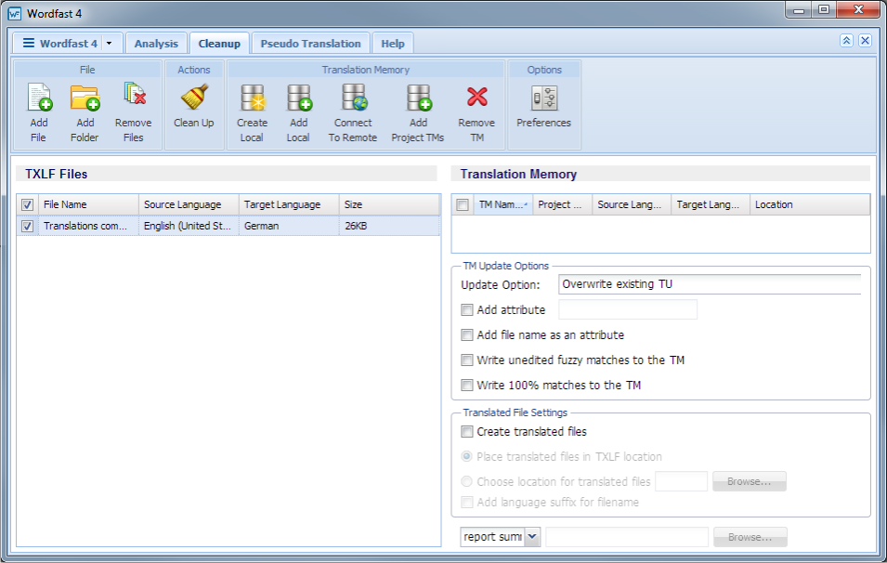Enable Write unedited fuzzy matches to the TM
Image resolution: width=887 pixels, height=563 pixels.
tap(466, 360)
